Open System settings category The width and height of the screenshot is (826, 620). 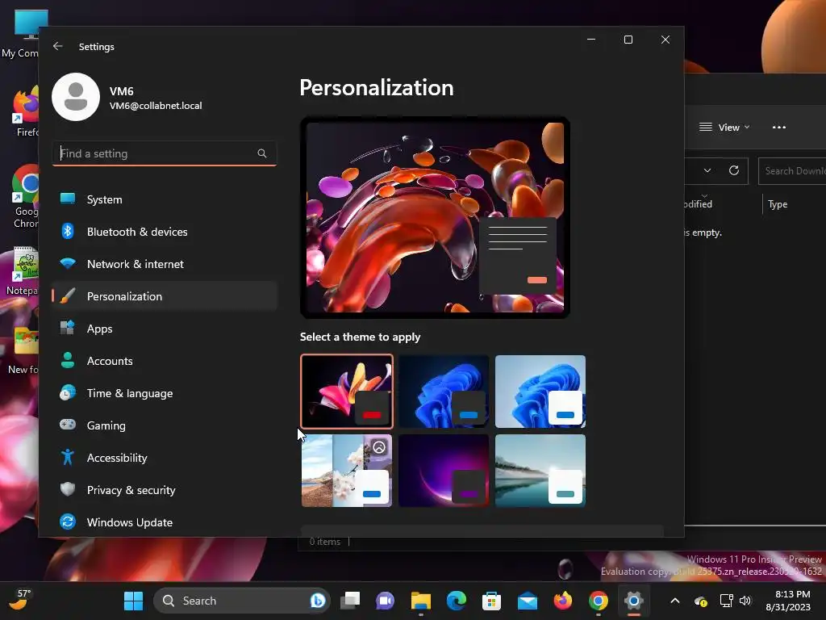click(165, 199)
